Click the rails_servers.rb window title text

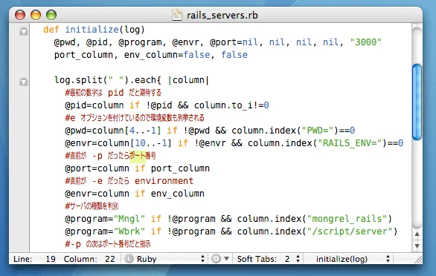pos(222,15)
